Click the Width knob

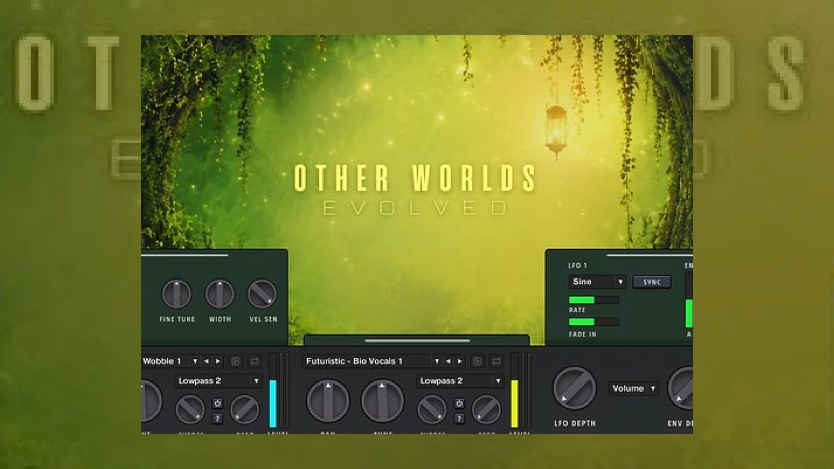coord(220,294)
